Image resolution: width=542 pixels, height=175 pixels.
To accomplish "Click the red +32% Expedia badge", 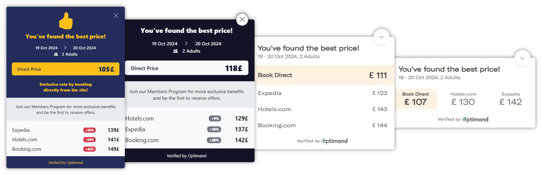I will [x=89, y=130].
